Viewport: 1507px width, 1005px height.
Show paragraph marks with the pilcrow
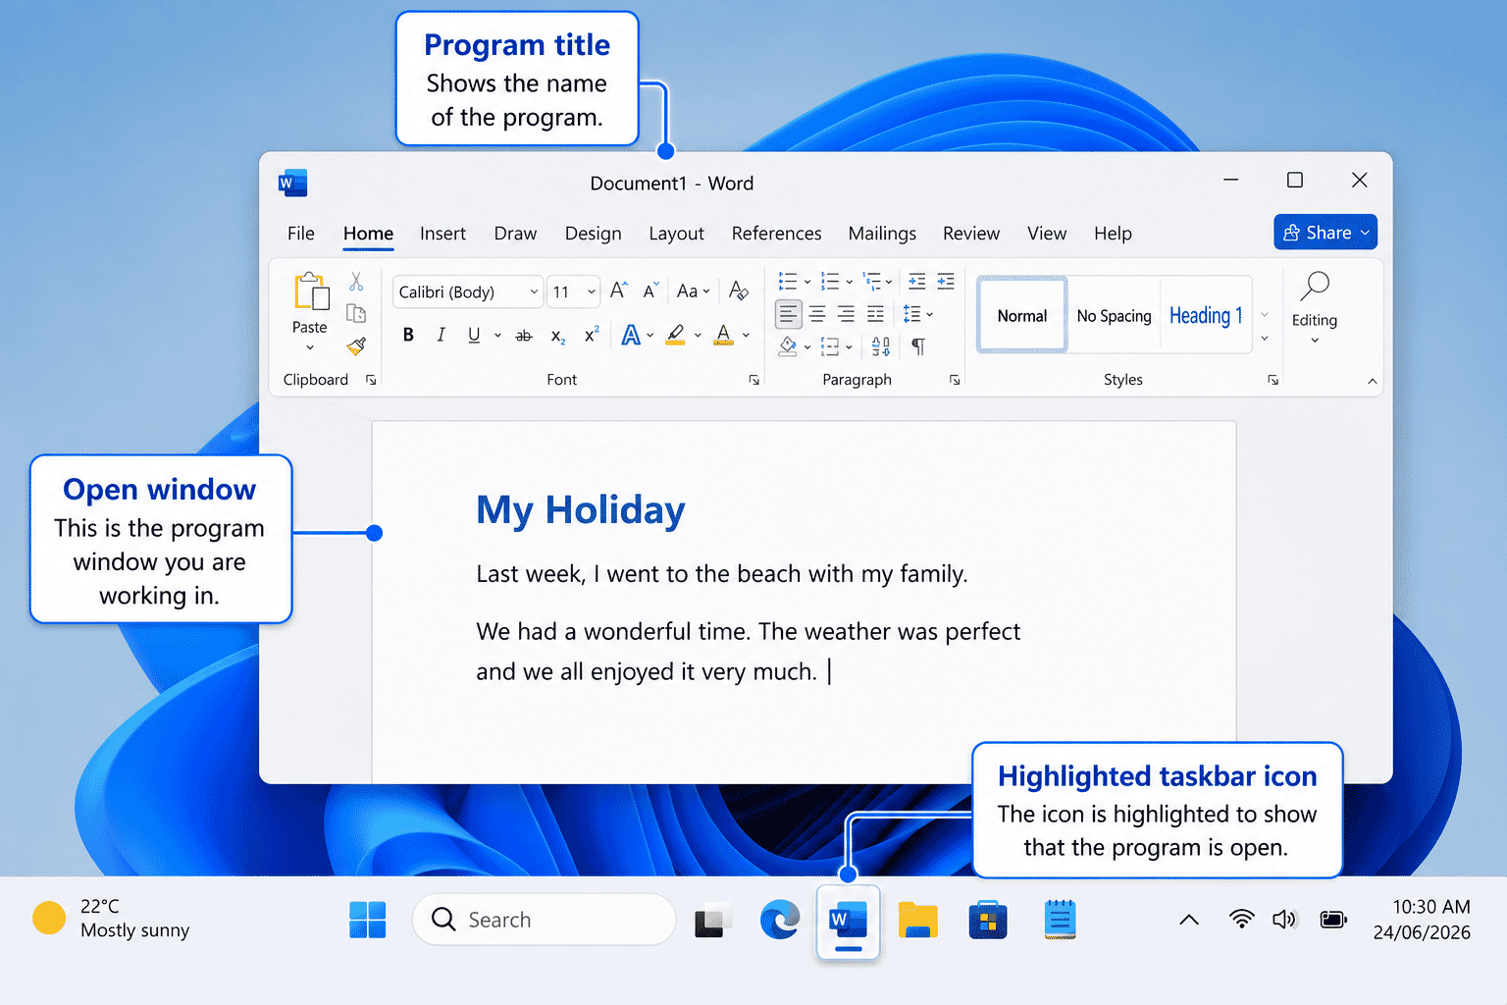918,346
